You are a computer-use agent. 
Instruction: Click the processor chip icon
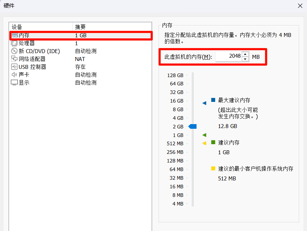point(14,43)
